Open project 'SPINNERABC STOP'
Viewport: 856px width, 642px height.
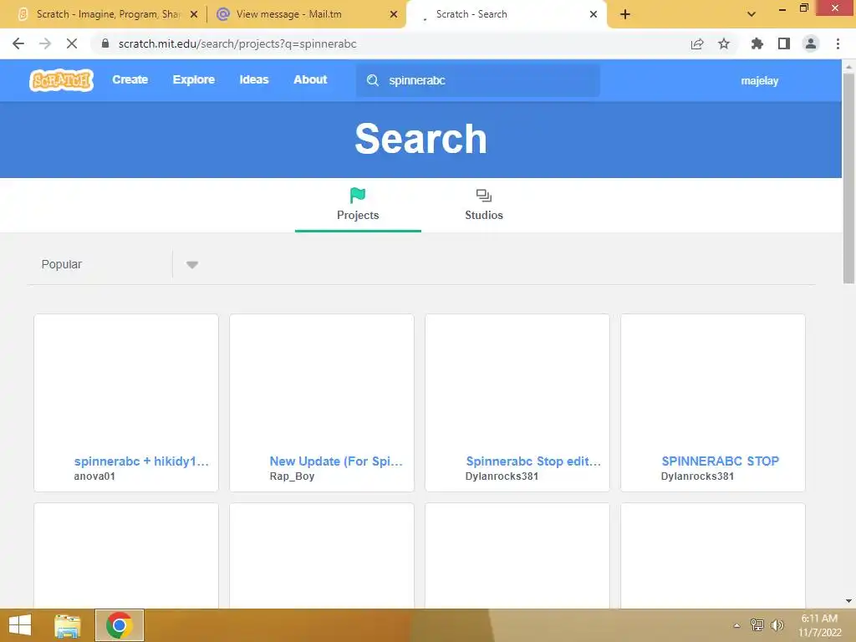click(x=720, y=461)
